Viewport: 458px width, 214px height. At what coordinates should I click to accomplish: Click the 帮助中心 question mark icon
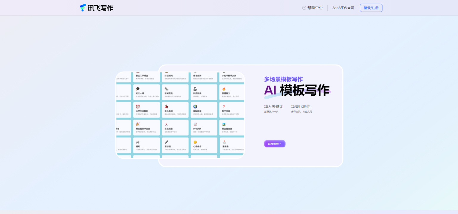(x=304, y=8)
